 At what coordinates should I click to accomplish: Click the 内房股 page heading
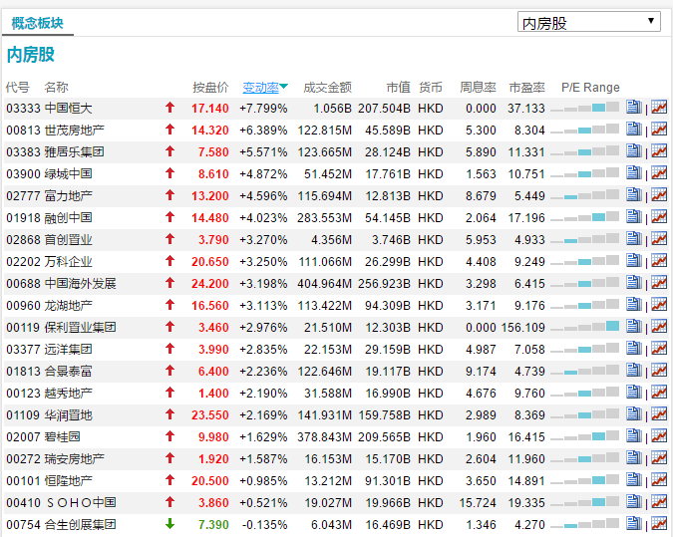[x=31, y=55]
